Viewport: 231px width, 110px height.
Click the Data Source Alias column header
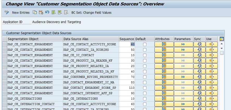(91, 39)
